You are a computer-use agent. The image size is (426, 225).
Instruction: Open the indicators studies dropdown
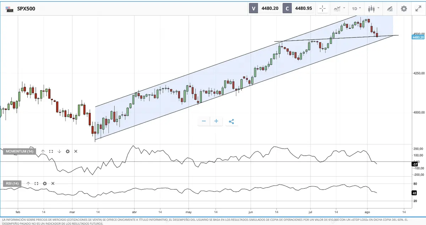click(339, 8)
